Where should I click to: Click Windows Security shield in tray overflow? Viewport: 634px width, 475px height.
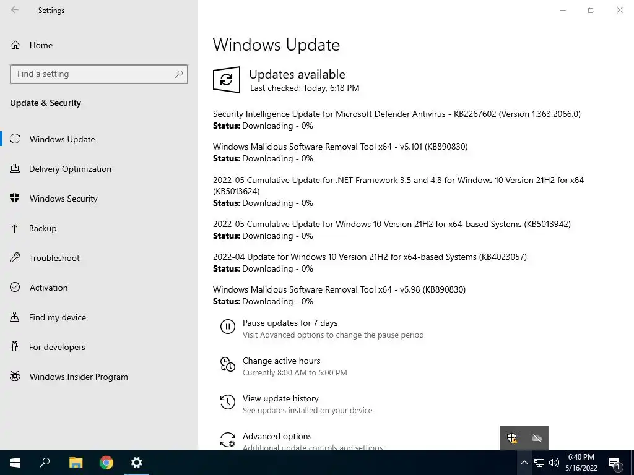coord(512,438)
